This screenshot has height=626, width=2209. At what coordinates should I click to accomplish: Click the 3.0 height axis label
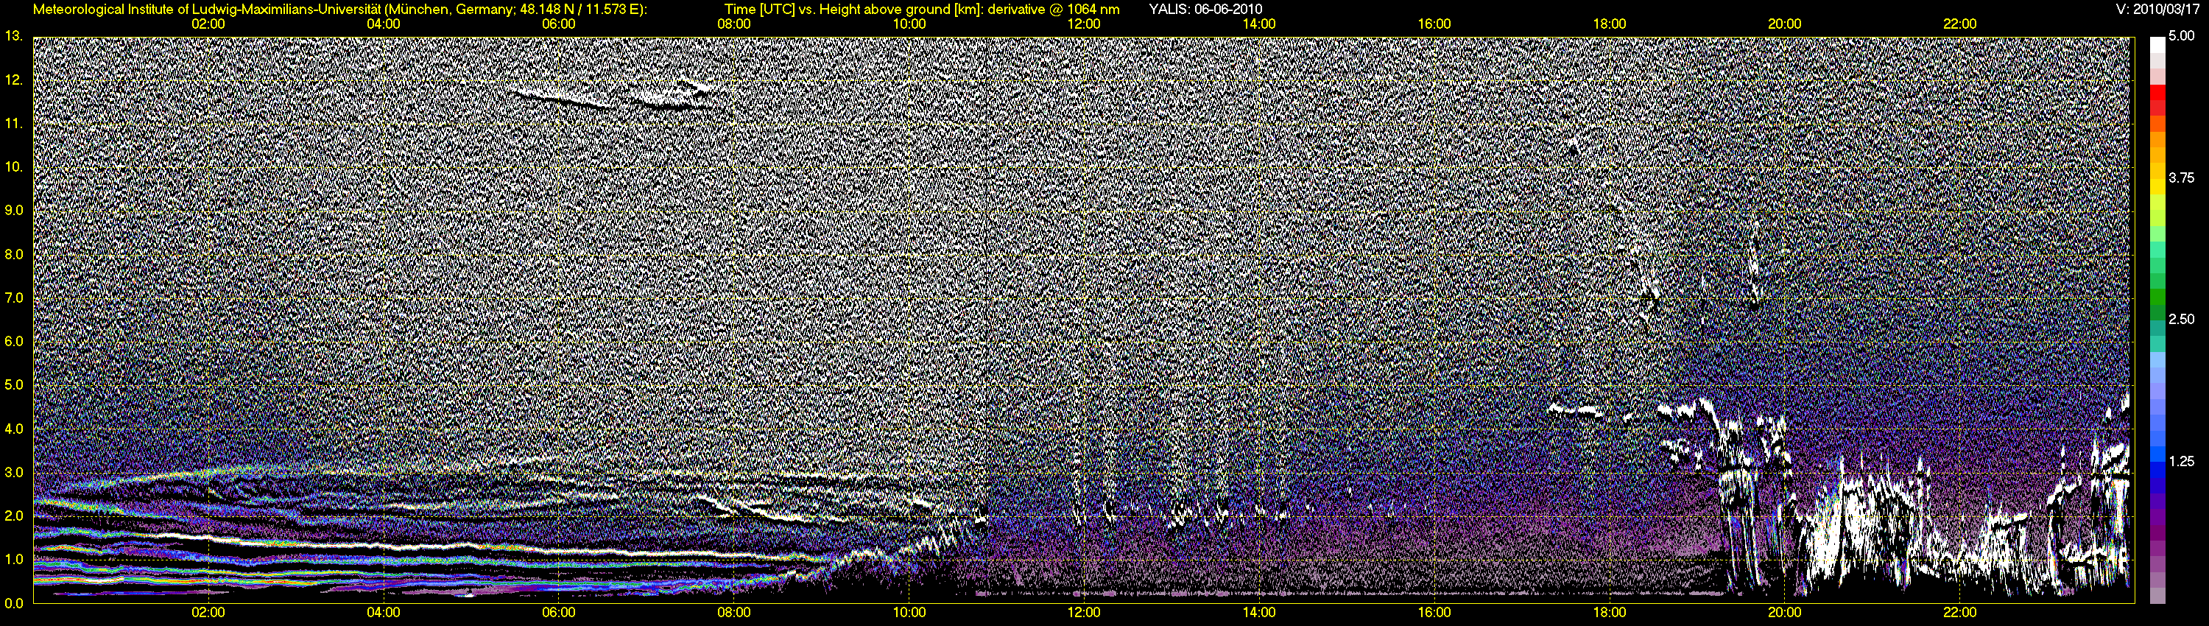[14, 473]
